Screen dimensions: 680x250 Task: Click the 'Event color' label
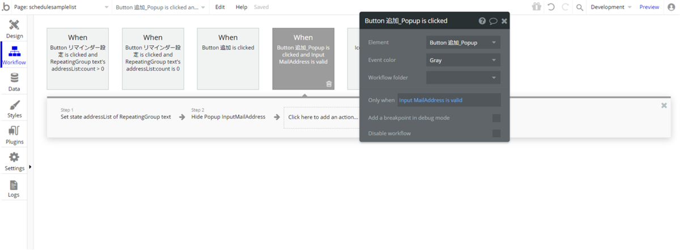(382, 60)
